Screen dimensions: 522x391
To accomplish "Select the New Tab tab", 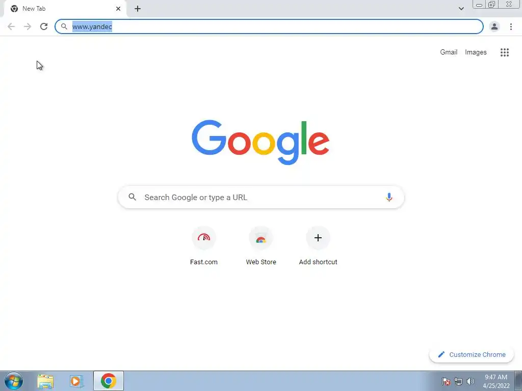I will pos(65,9).
